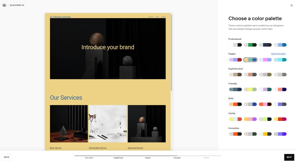Screen dimensions: 296x164
Task: Click the BLUEPRINT AI header label
Action: (17, 5)
